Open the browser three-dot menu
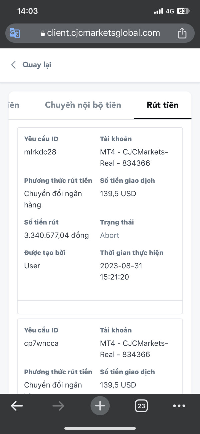Screen dimensions: 200x434 179,406
